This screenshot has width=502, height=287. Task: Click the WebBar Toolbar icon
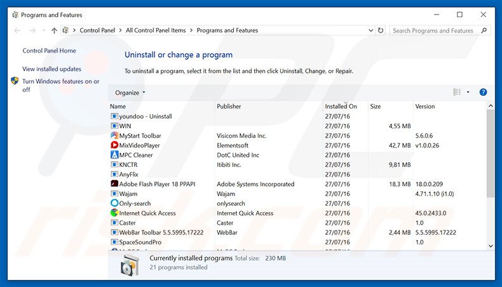[x=114, y=232]
